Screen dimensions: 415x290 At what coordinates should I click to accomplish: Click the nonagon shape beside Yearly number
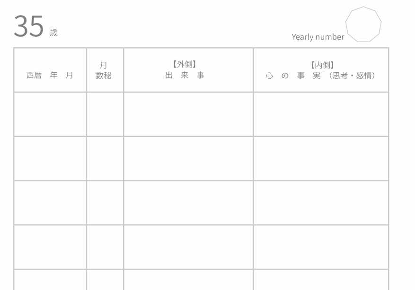(x=363, y=25)
